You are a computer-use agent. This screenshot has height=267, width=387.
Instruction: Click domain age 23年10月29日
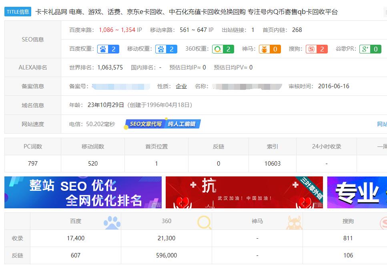[x=106, y=105]
